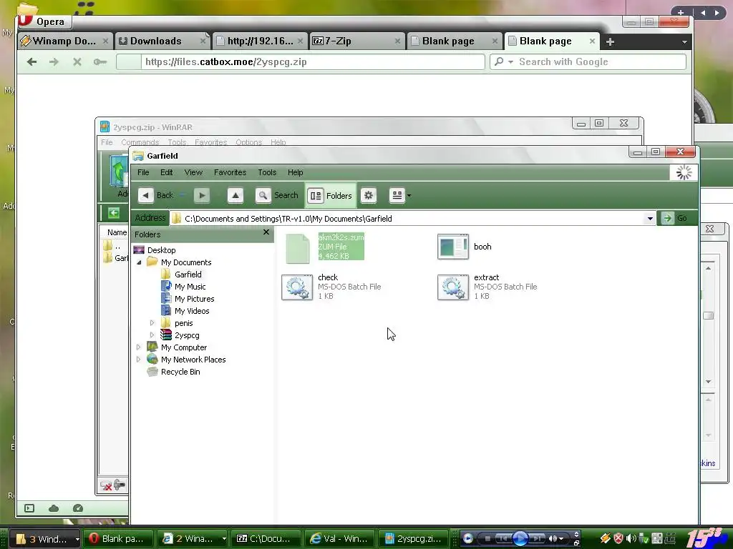Click Opera's stop loading X icon
Viewport: 733px width, 549px height.
click(x=77, y=61)
